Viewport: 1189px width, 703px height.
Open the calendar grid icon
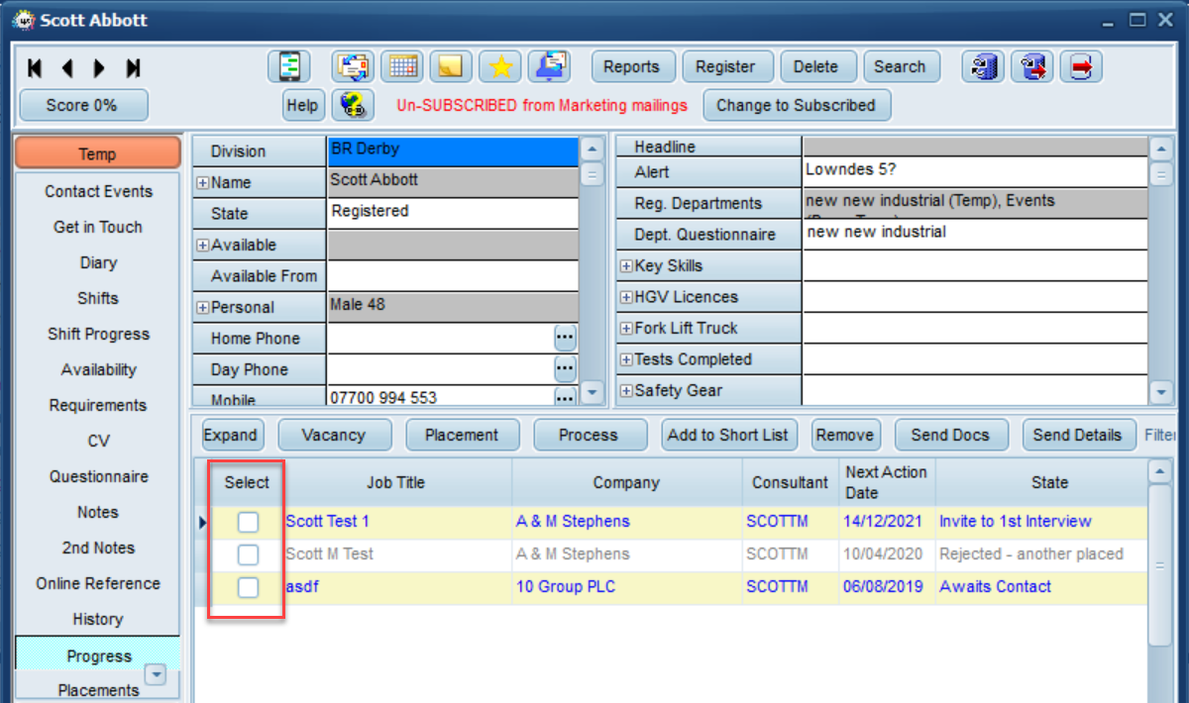(x=402, y=66)
